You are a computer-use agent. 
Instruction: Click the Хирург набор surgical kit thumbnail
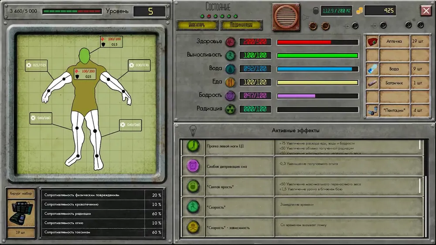[21, 213]
